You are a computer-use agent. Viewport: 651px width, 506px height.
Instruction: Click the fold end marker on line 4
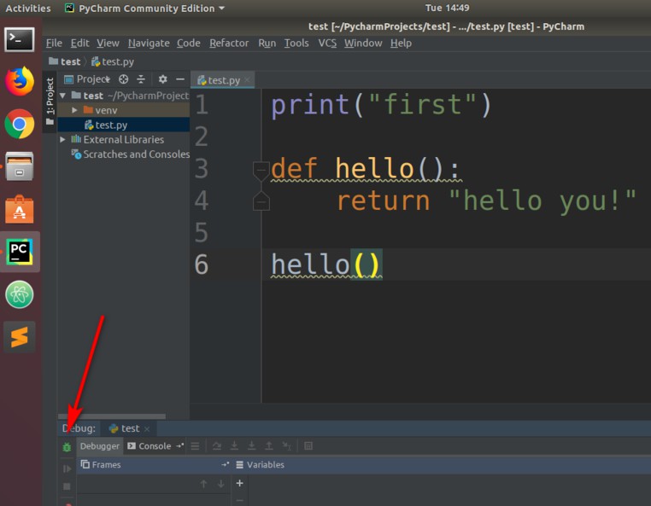(x=261, y=201)
